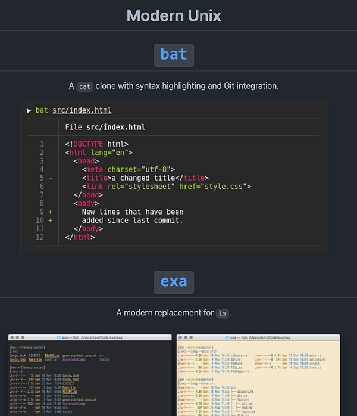
Task: Click the tilde change marker on line 5
Action: click(51, 178)
